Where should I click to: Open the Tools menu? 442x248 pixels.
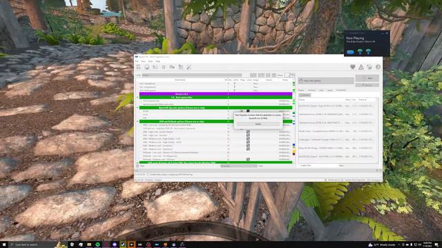[151, 61]
